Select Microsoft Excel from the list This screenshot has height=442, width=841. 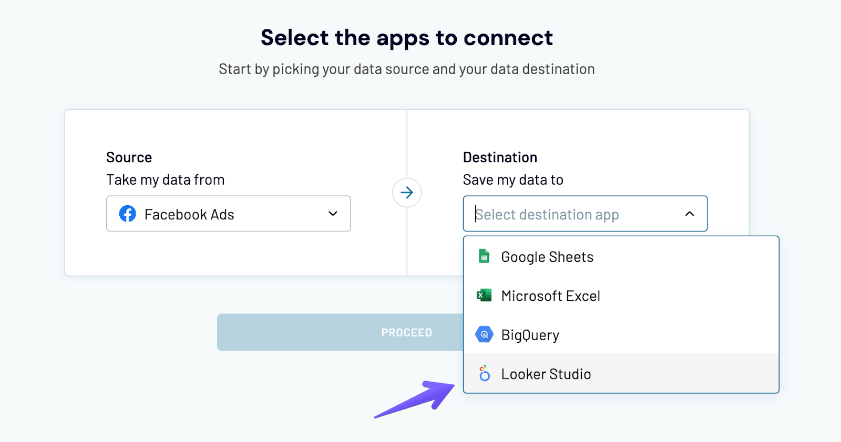click(x=550, y=296)
